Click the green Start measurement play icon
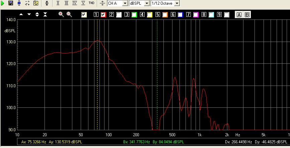This screenshot has height=148, width=290. (x=3, y=3)
